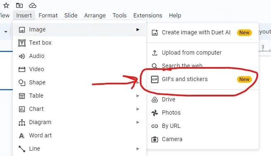Image resolution: width=271 pixels, height=156 pixels.
Task: Click the Image icon in Insert menu
Action: coord(22,30)
